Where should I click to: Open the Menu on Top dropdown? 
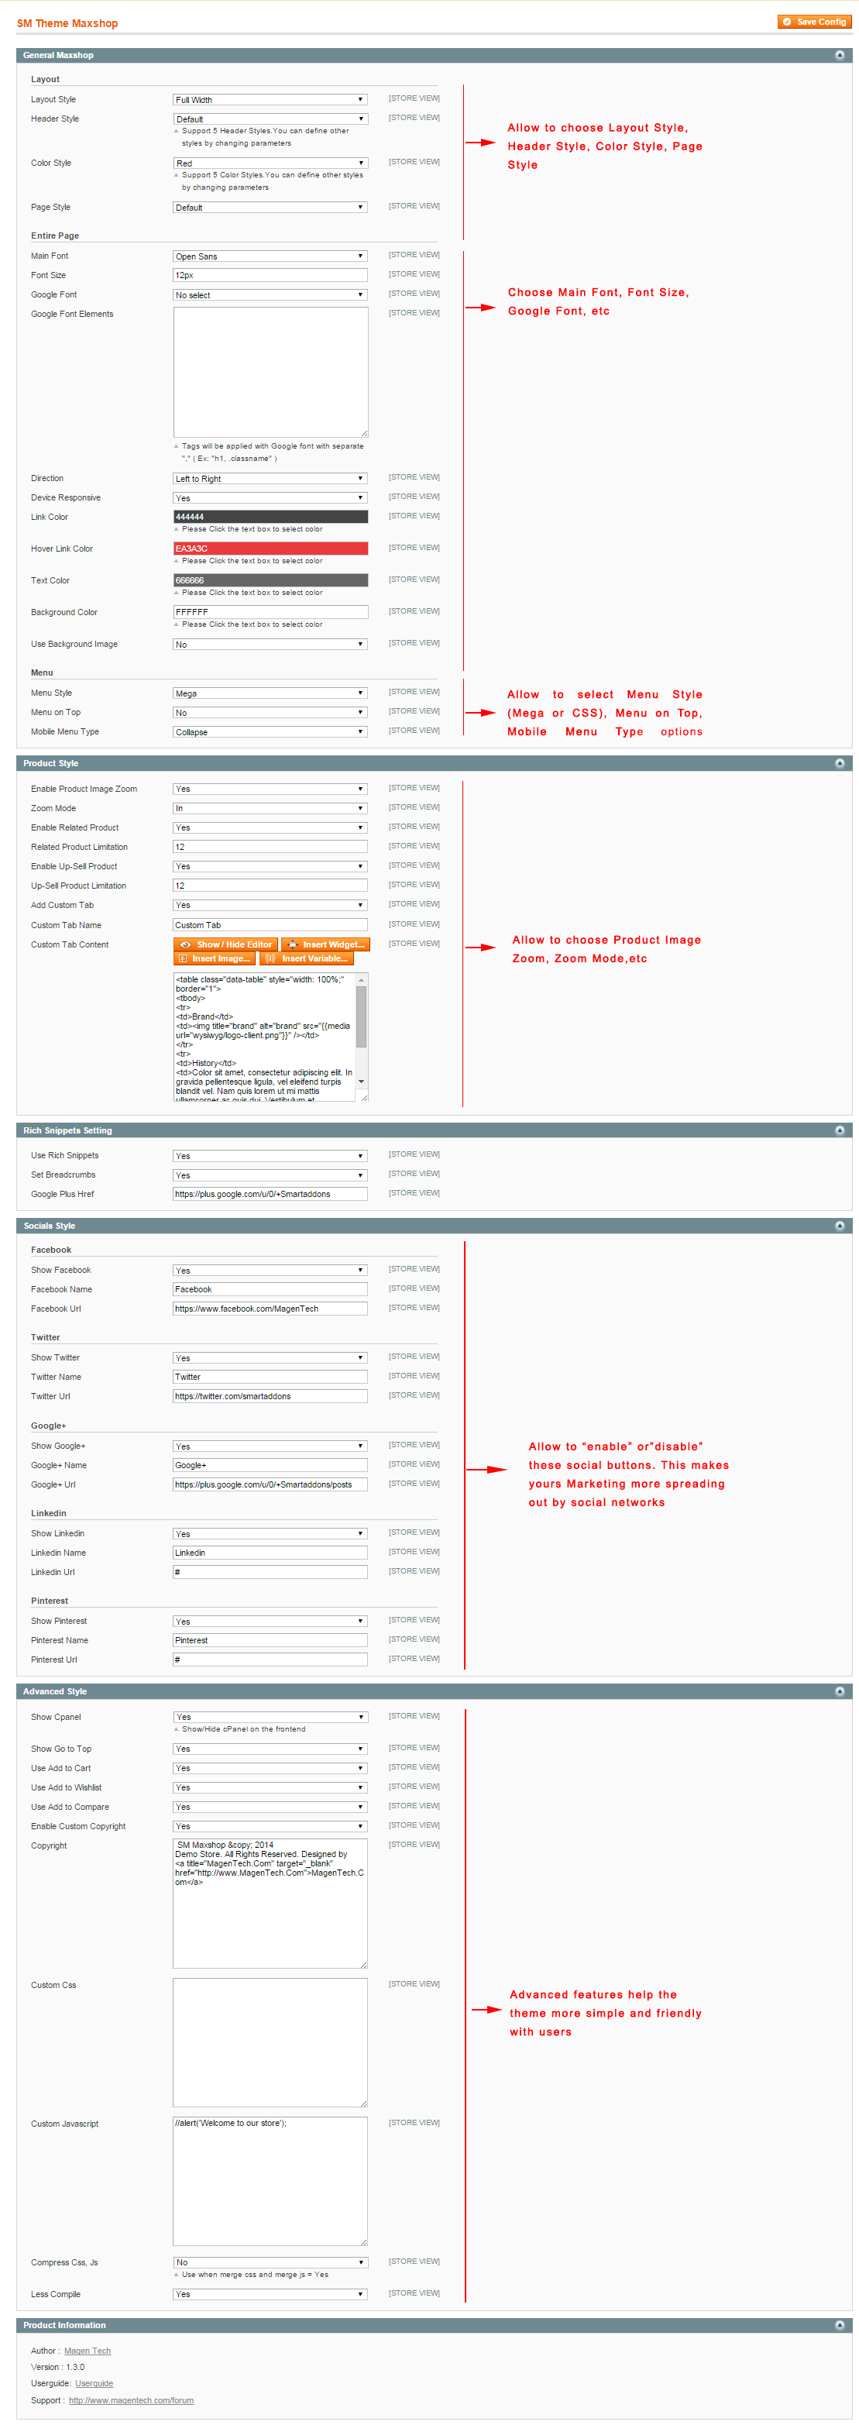pyautogui.click(x=270, y=714)
